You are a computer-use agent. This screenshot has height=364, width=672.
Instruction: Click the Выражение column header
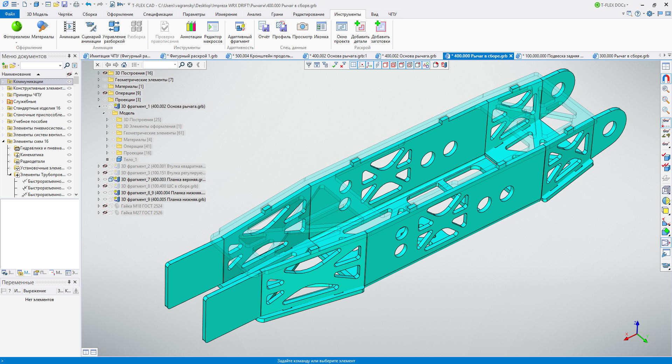(35, 291)
